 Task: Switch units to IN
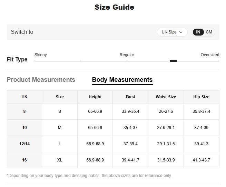(198, 32)
